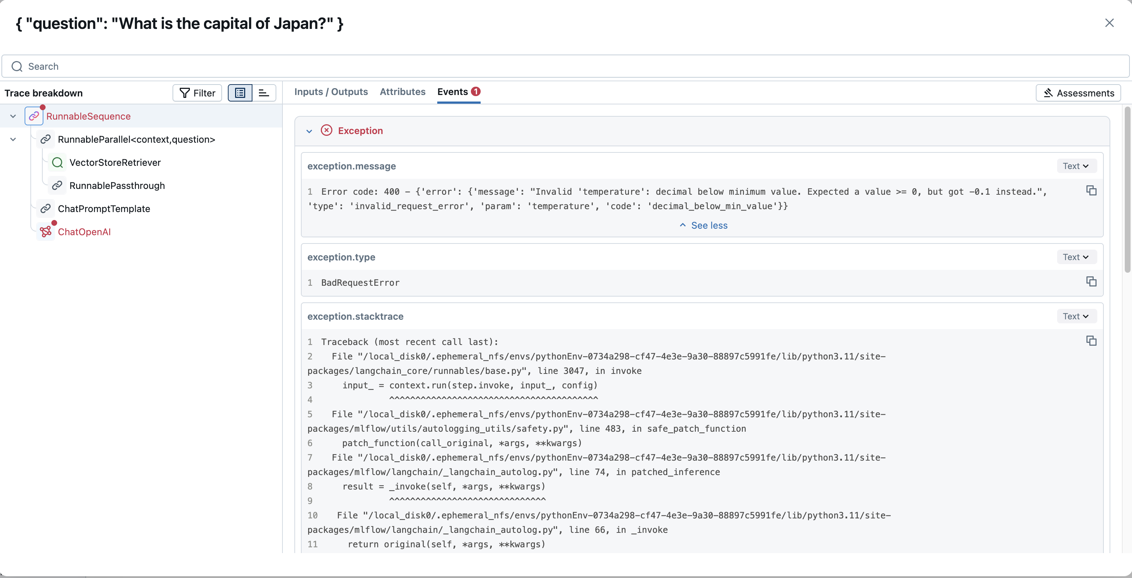
Task: Click the RunnableSequence chain icon
Action: [34, 116]
